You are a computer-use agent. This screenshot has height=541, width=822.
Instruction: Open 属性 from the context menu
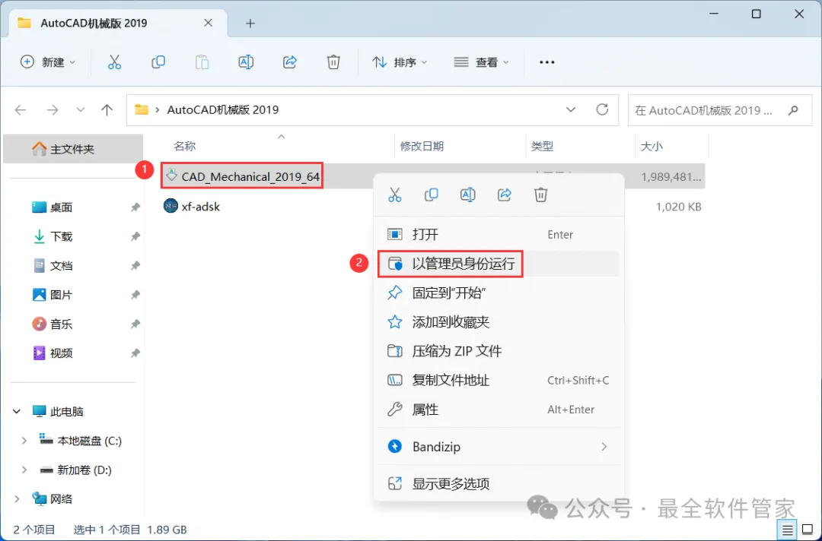click(499, 410)
